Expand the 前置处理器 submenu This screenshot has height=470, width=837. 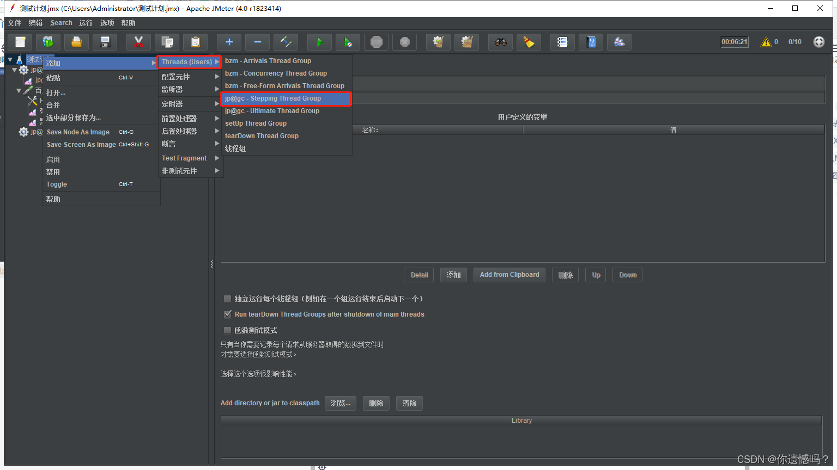pyautogui.click(x=190, y=119)
